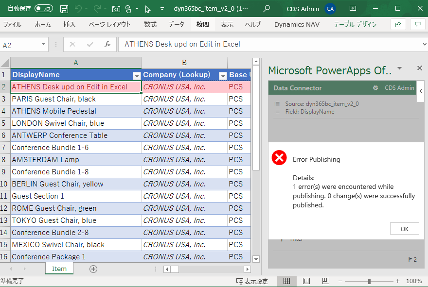
Task: Click the Share icon in ribbon
Action: tap(398, 24)
